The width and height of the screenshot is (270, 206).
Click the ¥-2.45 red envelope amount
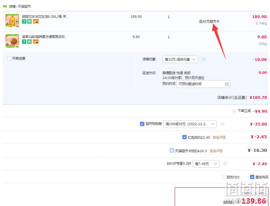click(x=259, y=137)
